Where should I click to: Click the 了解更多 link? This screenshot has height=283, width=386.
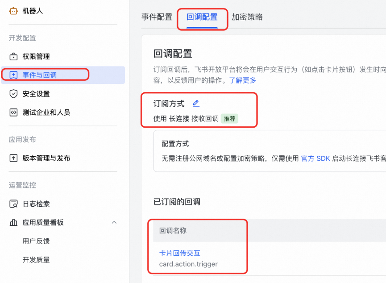tap(243, 80)
